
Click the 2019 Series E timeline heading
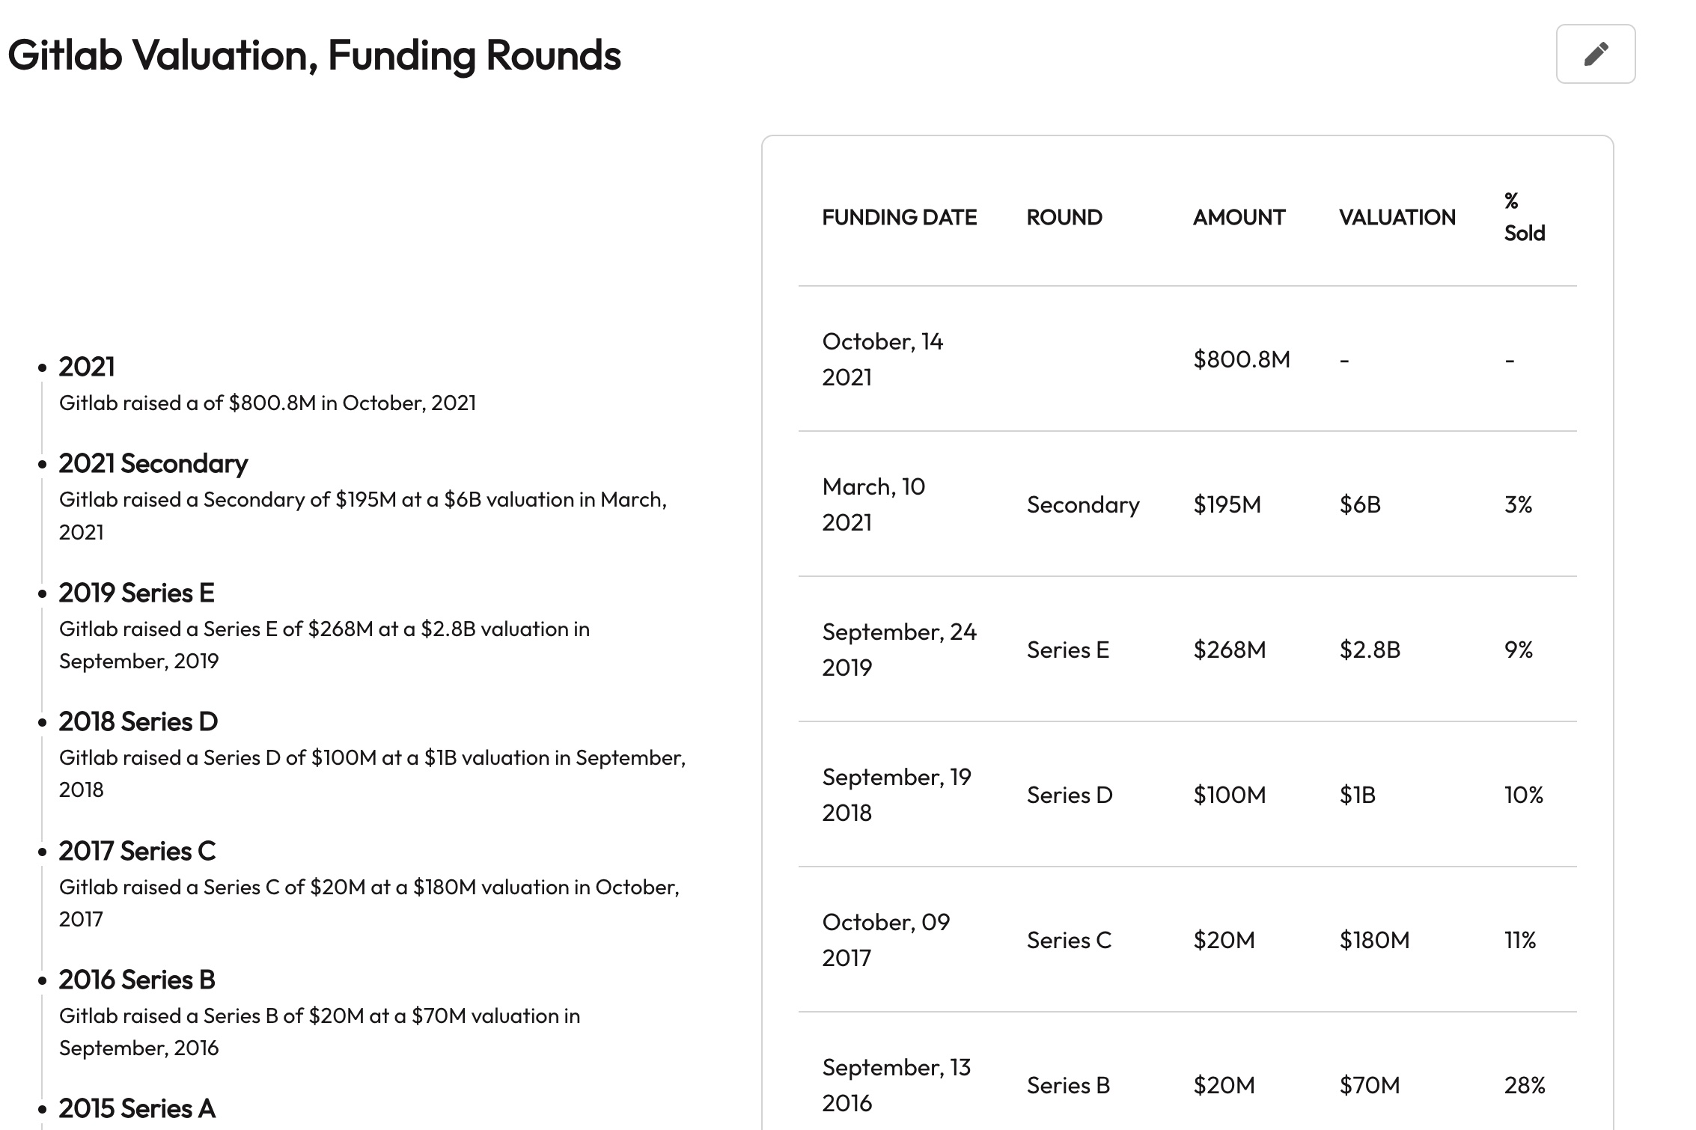(x=137, y=593)
